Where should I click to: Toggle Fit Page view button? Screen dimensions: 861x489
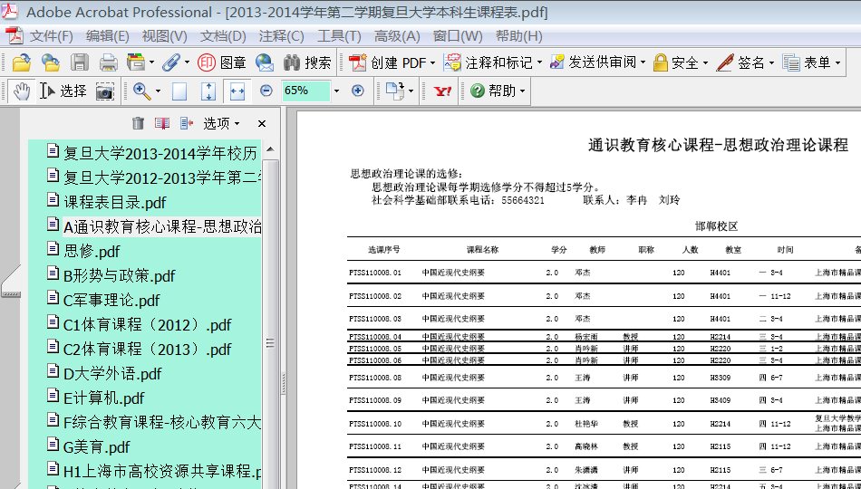point(208,91)
